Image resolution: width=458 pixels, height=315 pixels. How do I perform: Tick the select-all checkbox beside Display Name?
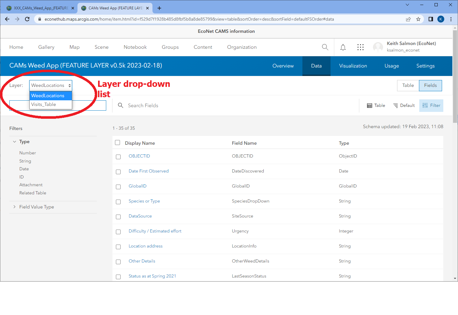(117, 142)
